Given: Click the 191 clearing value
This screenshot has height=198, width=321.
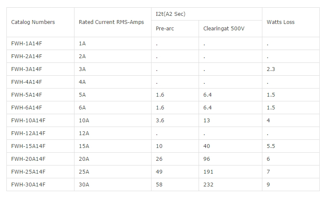Looking at the screenshot, I should coord(208,171).
